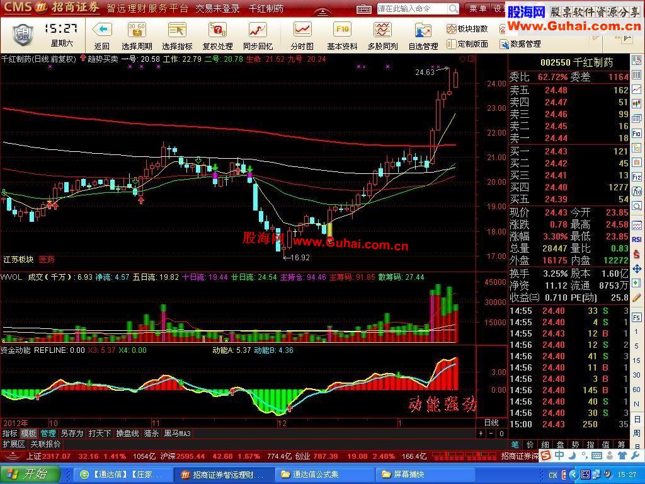Click the blue move arrows sidebar icon
This screenshot has height=484, width=645.
(x=636, y=268)
